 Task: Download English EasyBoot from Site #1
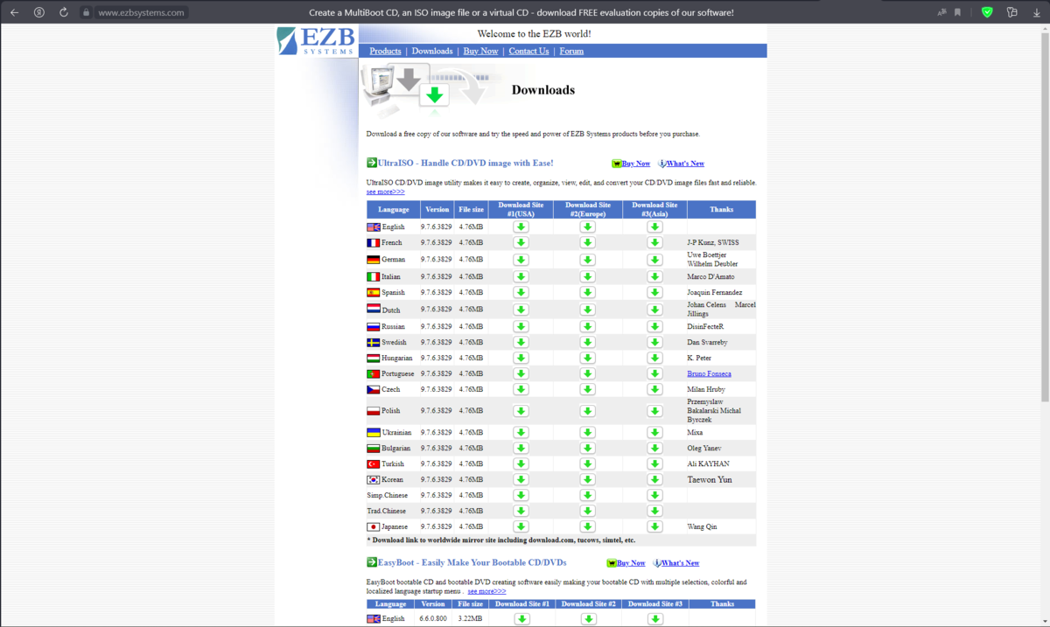[x=522, y=619]
